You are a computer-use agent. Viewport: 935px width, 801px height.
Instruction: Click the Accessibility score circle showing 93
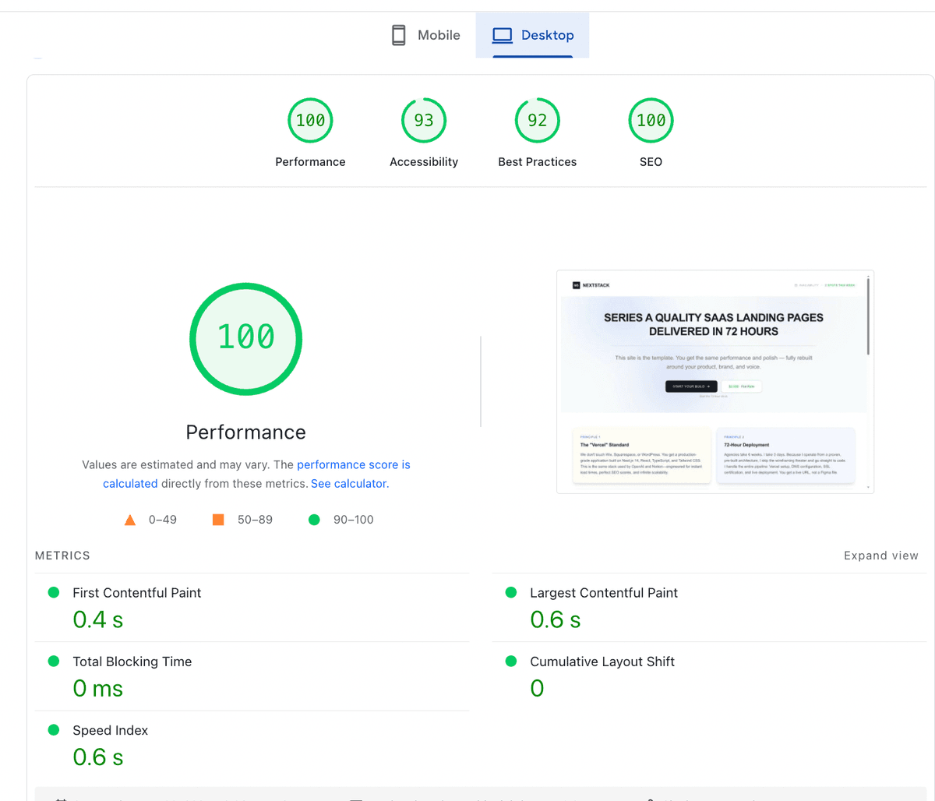pos(423,120)
